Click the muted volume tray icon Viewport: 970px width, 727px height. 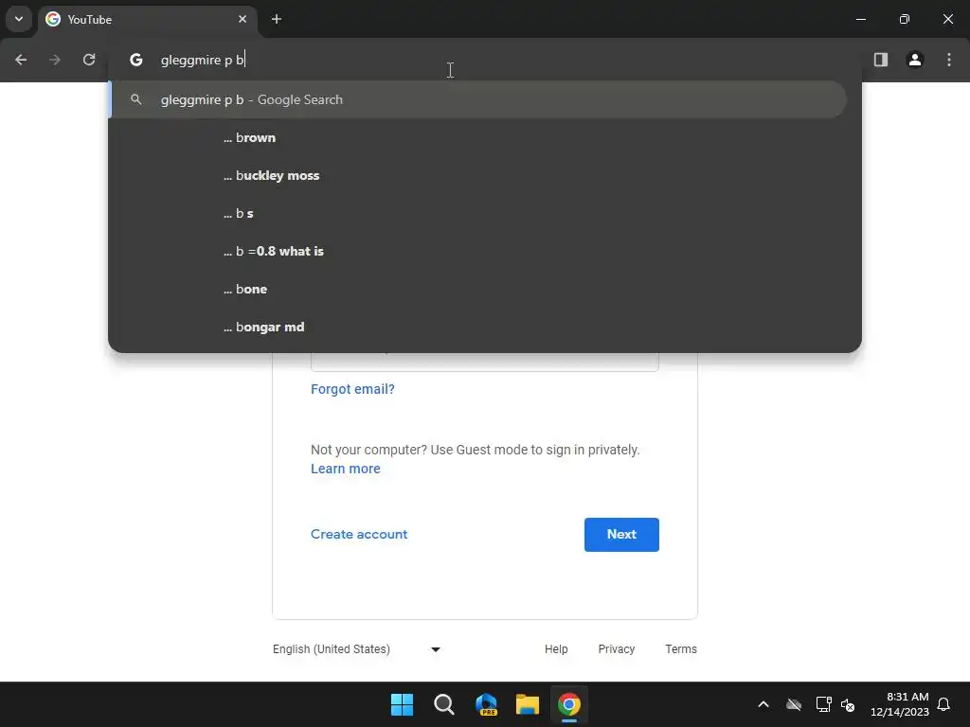(848, 704)
